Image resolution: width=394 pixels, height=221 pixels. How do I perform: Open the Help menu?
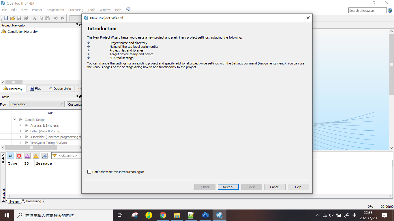pyautogui.click(x=118, y=10)
